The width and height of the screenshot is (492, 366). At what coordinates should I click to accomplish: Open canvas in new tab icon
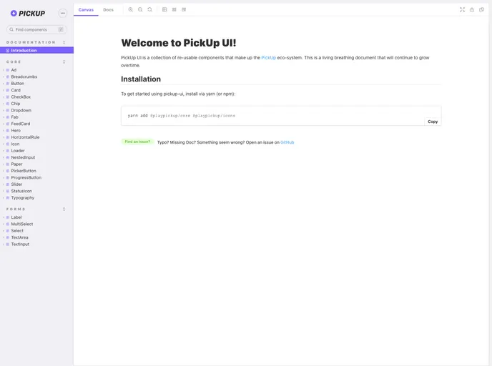(472, 10)
